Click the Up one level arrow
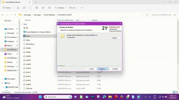The height and width of the screenshot is (100, 179). click(x=15, y=15)
